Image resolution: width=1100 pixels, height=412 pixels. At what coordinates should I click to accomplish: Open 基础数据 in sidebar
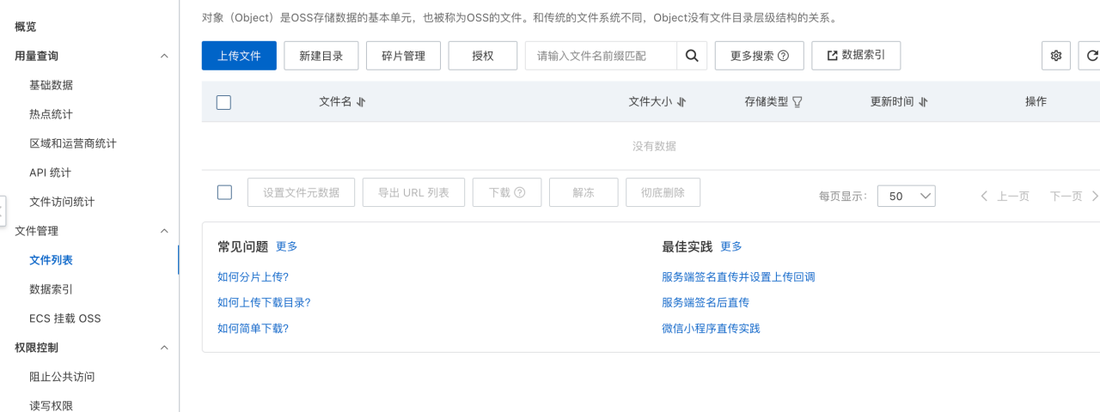[51, 85]
